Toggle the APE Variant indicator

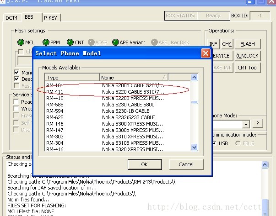115,42
